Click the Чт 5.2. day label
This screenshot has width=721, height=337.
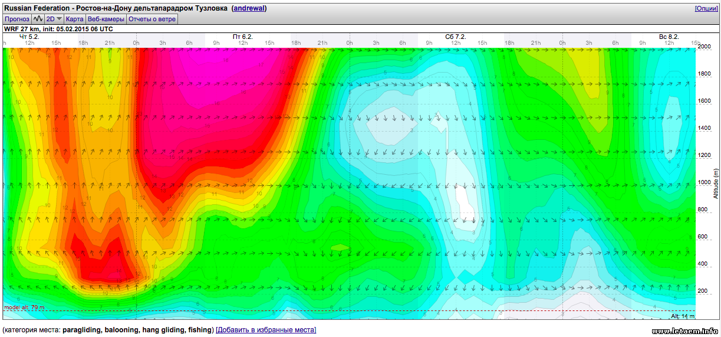pyautogui.click(x=29, y=37)
